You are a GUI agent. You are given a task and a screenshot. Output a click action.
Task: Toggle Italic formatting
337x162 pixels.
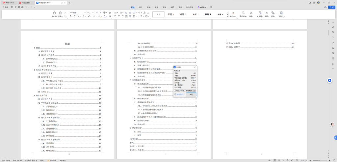(74, 16)
